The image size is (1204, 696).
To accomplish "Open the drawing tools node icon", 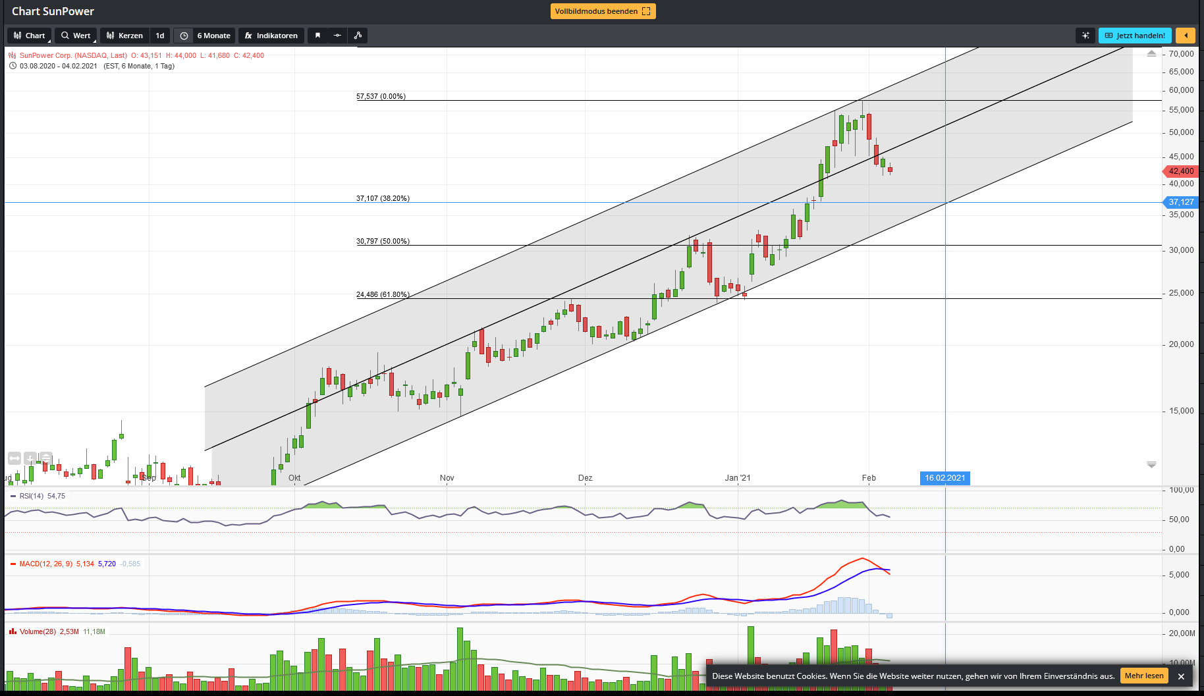I will click(x=358, y=36).
